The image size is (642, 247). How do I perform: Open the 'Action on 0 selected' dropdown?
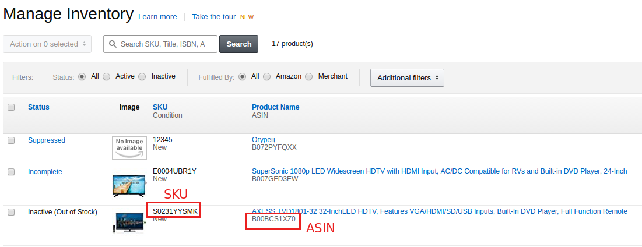point(47,44)
